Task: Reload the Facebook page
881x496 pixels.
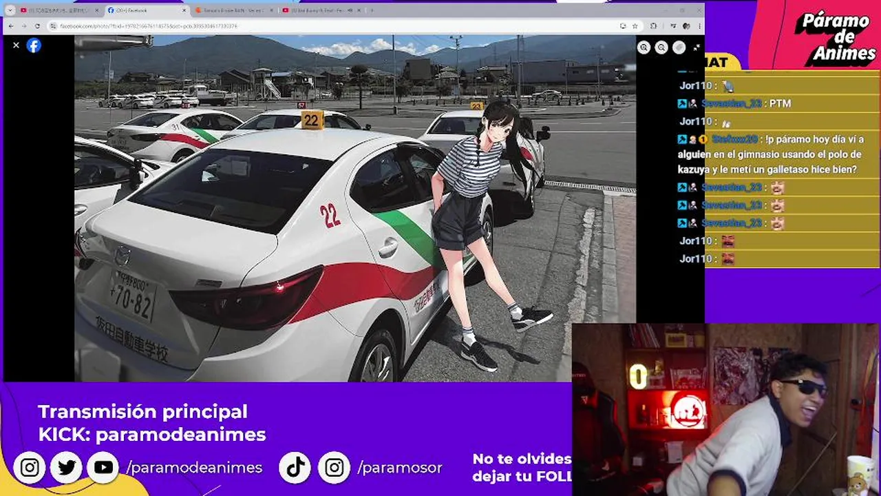Action: (37, 26)
